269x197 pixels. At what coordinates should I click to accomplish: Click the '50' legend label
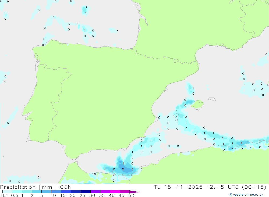pyautogui.click(x=131, y=195)
